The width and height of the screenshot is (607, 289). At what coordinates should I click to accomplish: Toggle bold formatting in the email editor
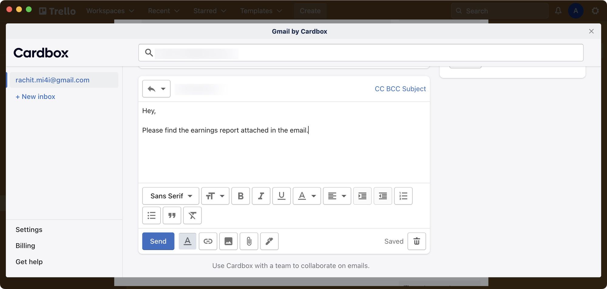240,196
